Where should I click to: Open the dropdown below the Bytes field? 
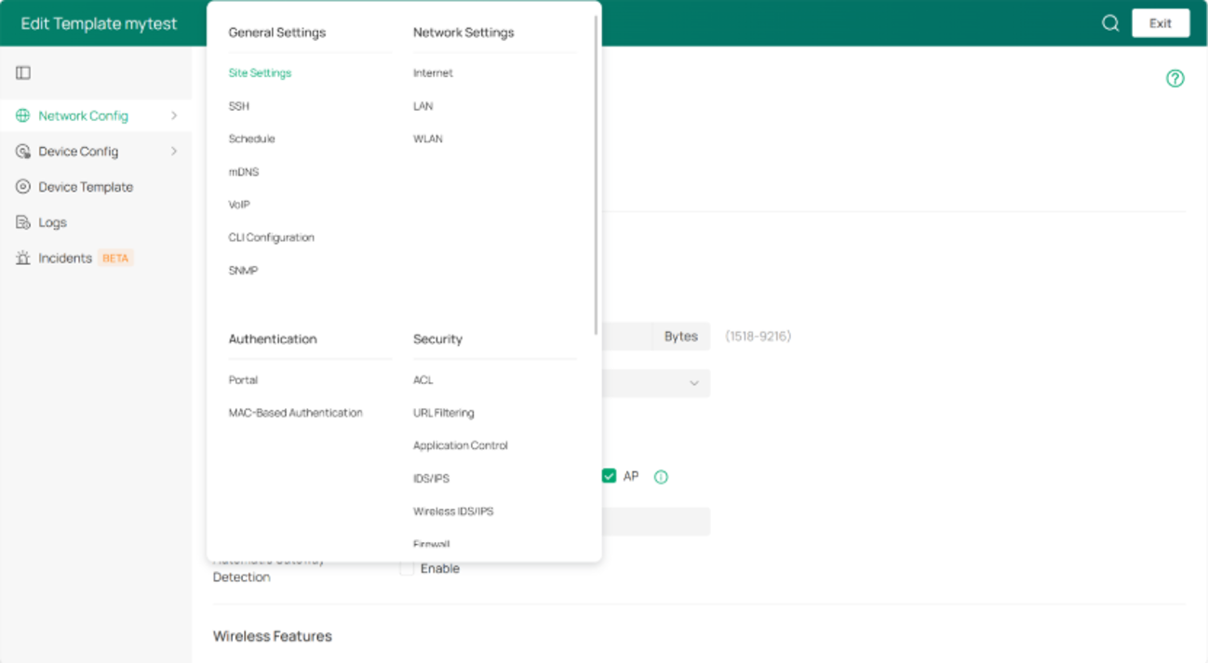coord(656,383)
